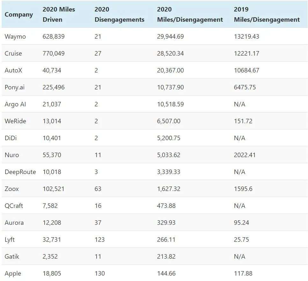The image size is (308, 281).
Task: Click the Waymo company cell
Action: click(15, 36)
